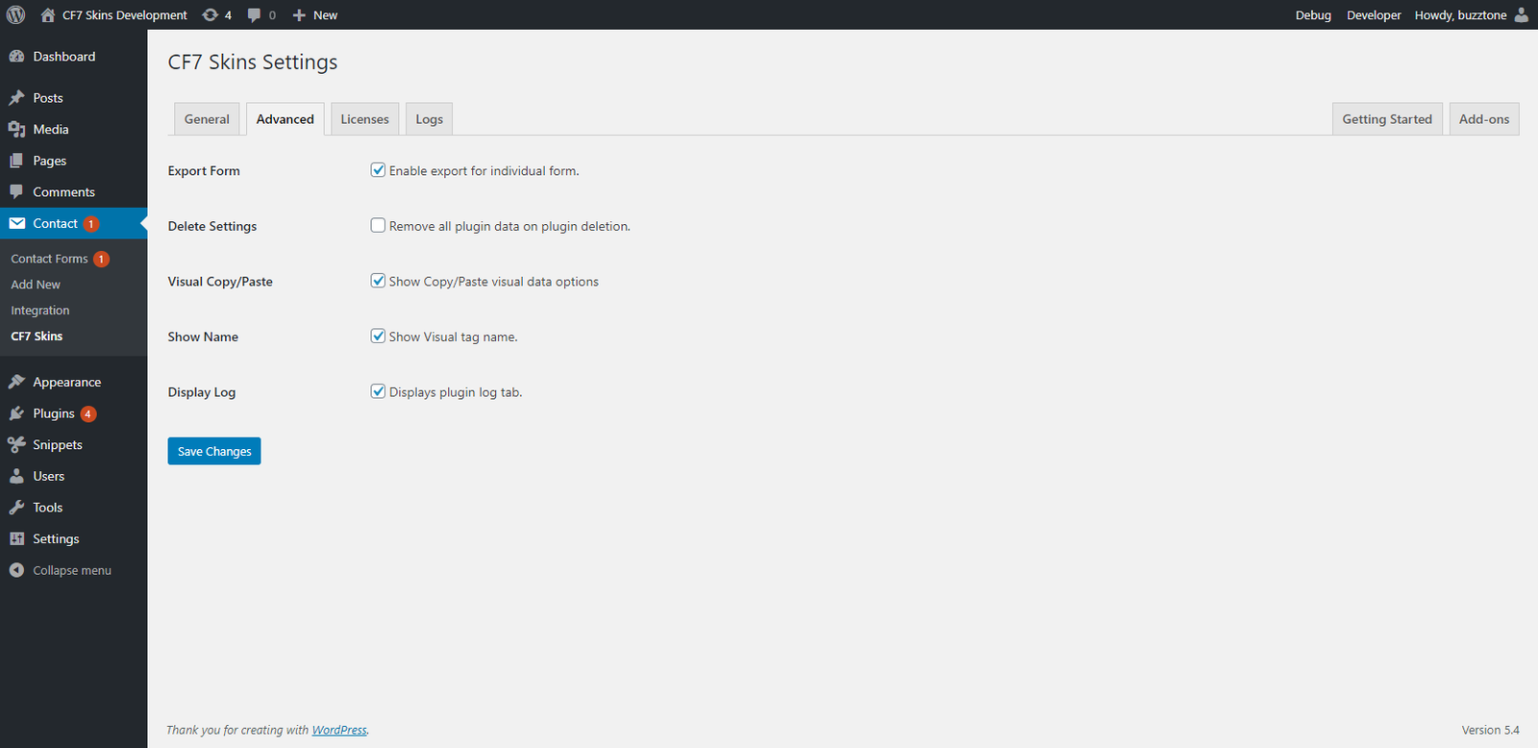Follow the WordPress footer link
This screenshot has width=1538, height=748.
click(x=339, y=731)
